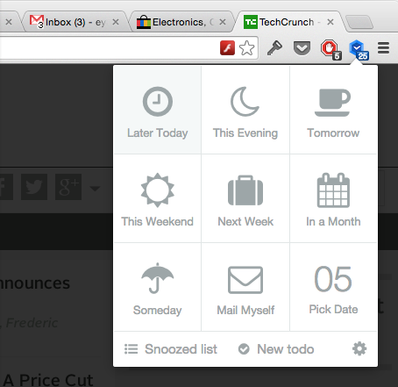Snooze until This Weekend
The image size is (398, 387).
pos(157,198)
